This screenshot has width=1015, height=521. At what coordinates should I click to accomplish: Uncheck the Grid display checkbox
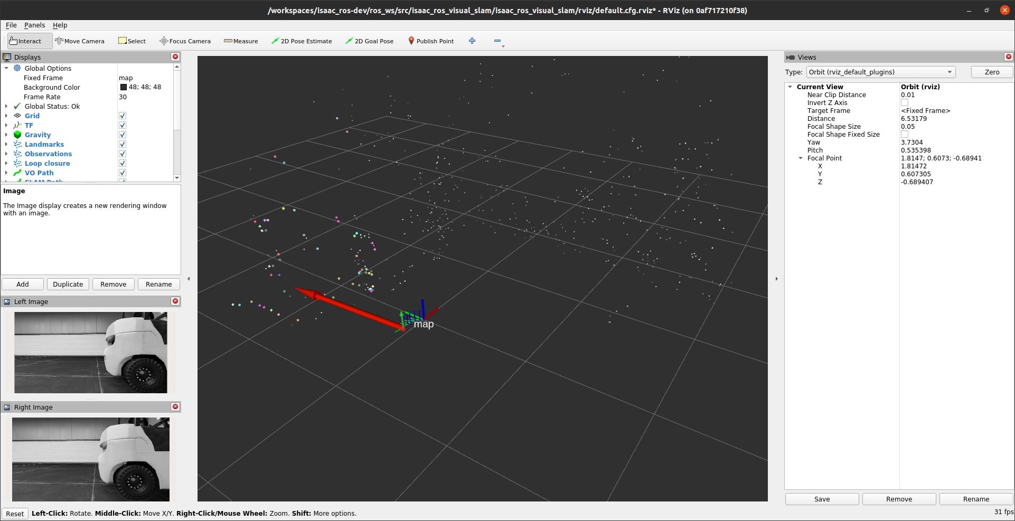123,116
